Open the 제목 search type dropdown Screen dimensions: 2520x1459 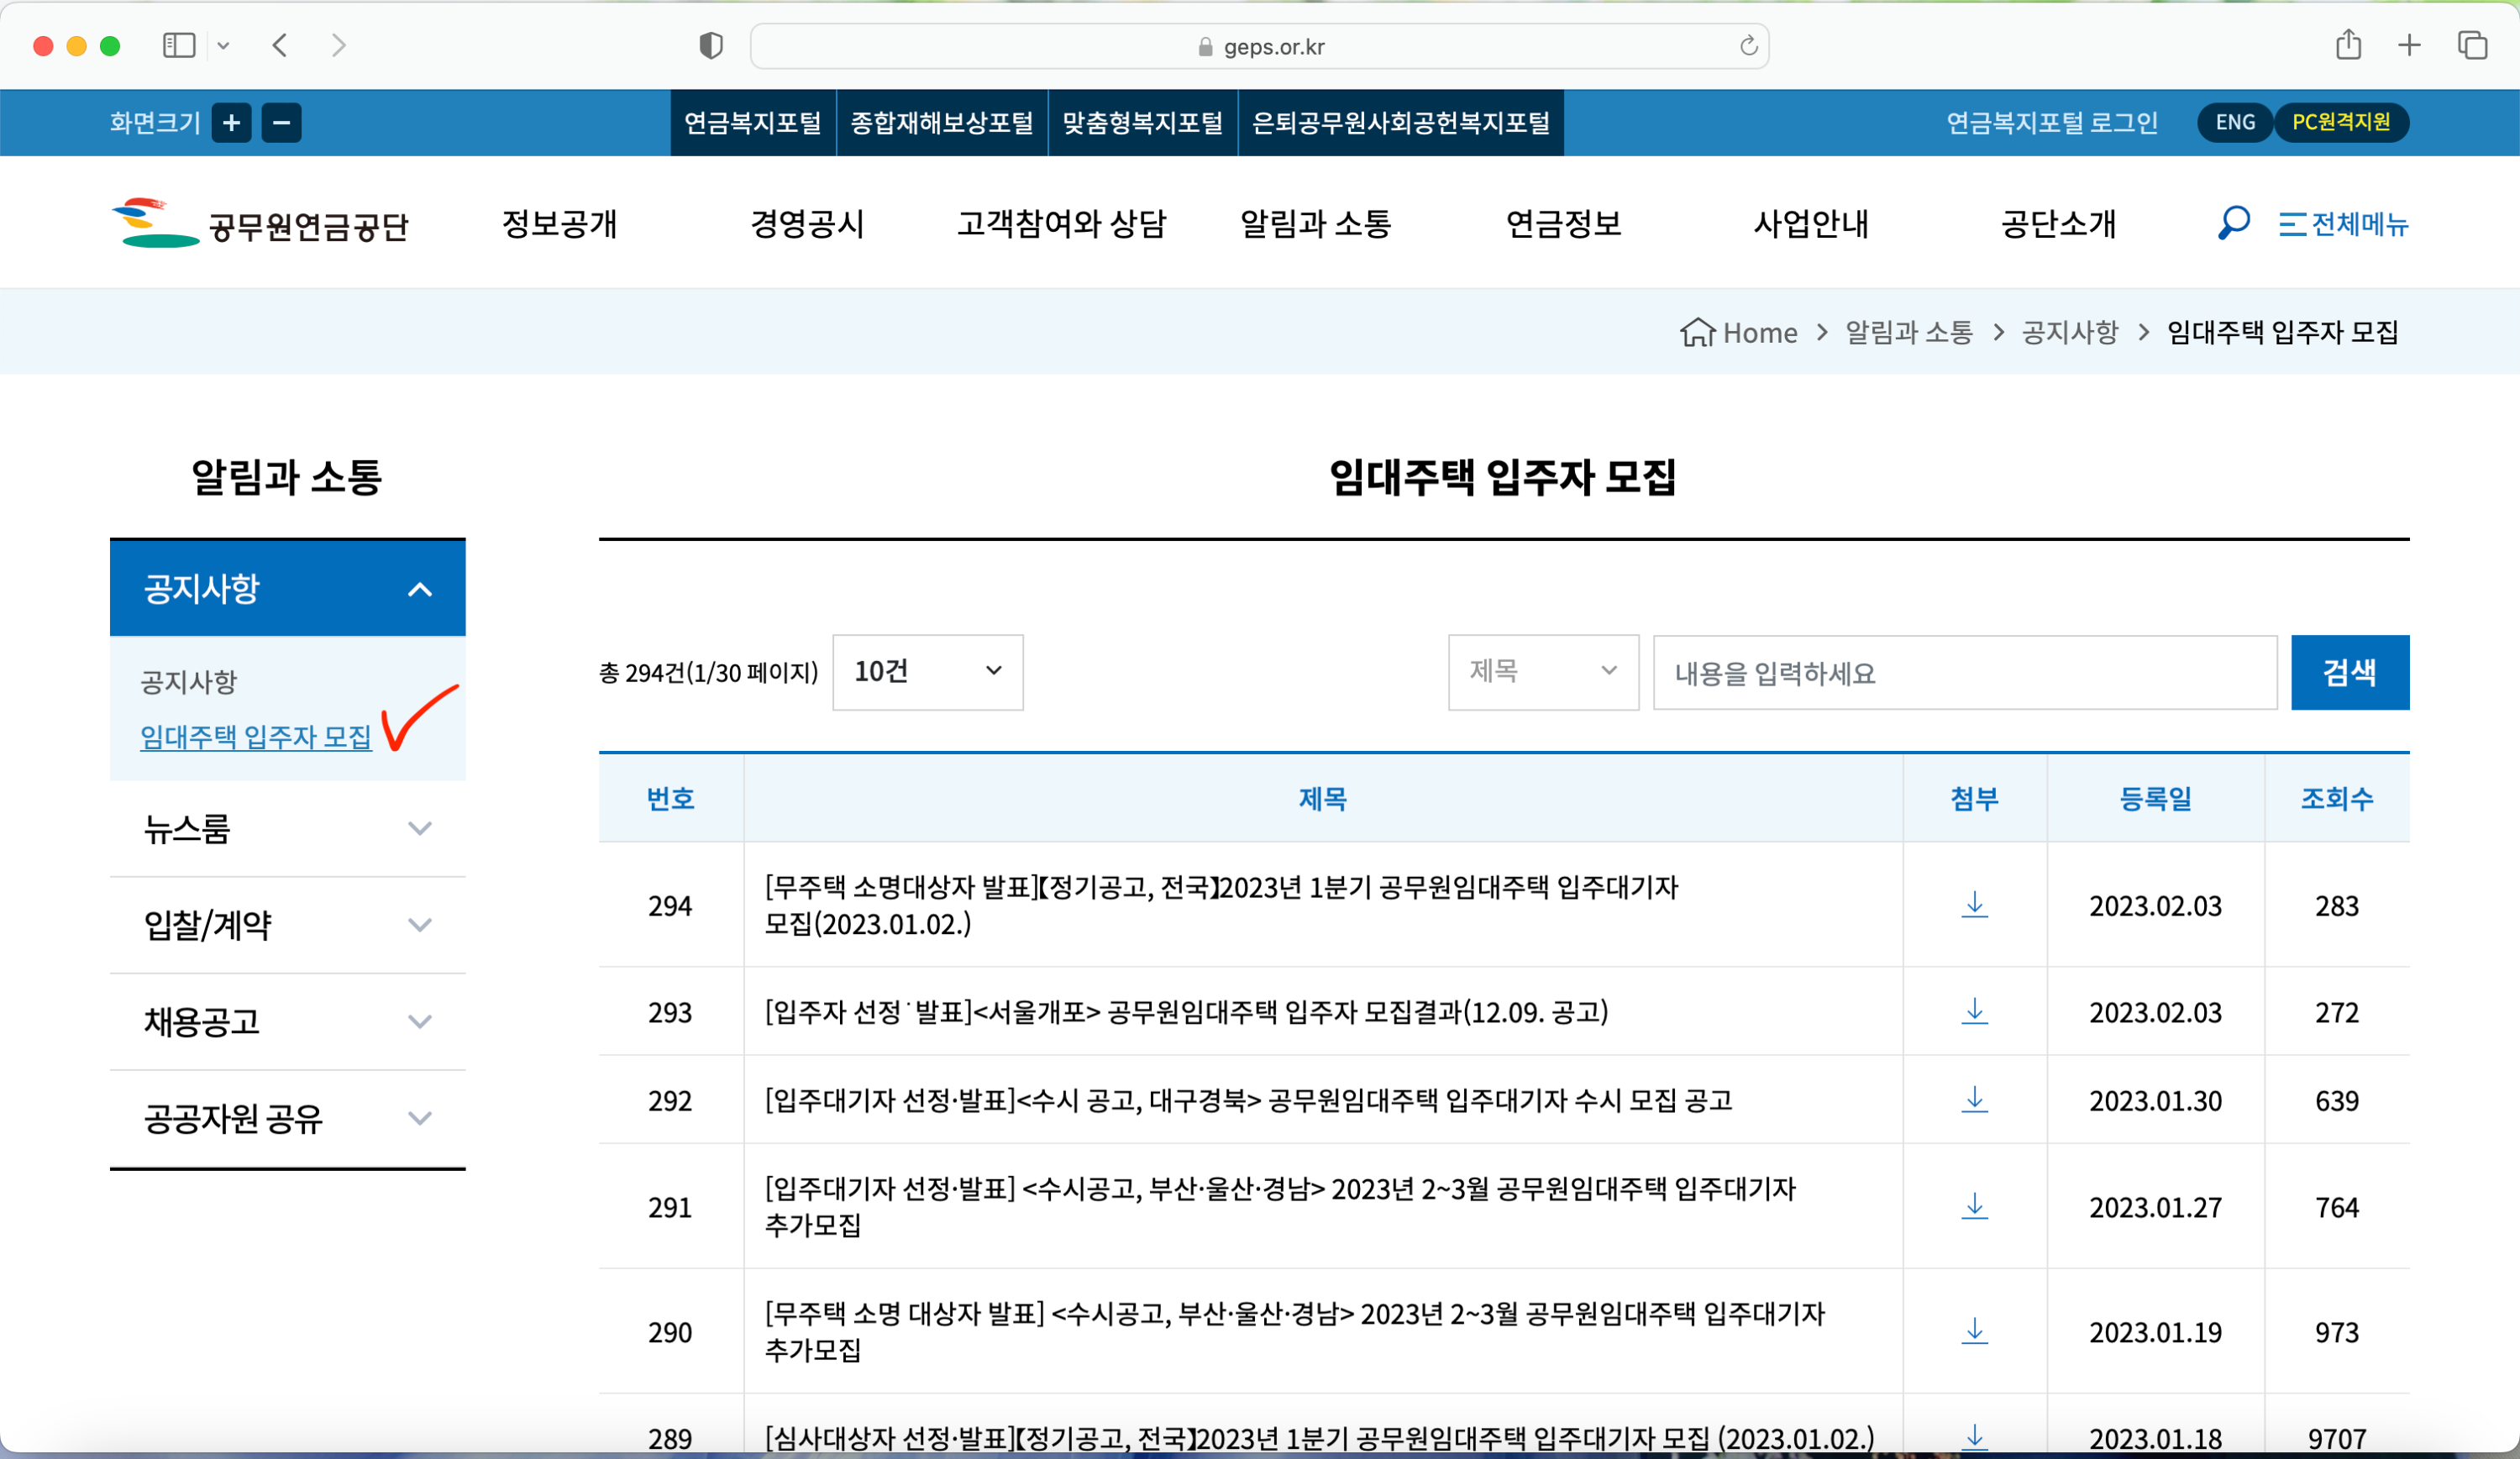pos(1542,672)
